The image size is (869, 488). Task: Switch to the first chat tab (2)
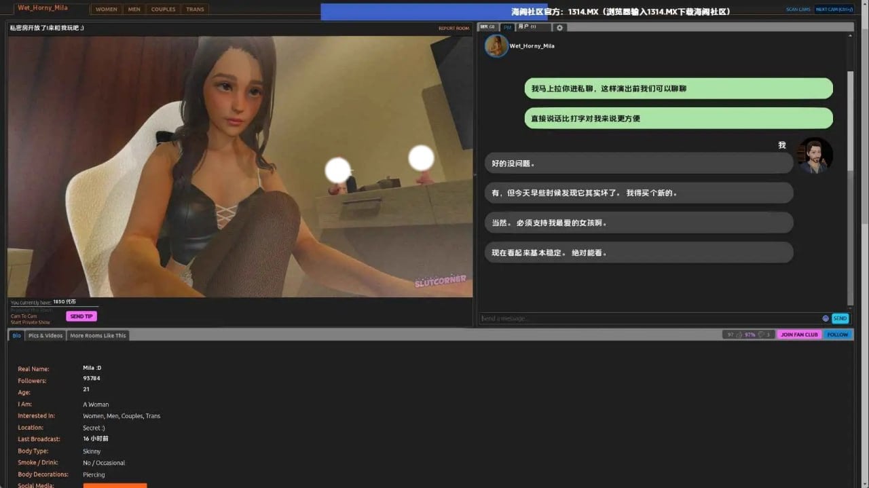pos(488,27)
